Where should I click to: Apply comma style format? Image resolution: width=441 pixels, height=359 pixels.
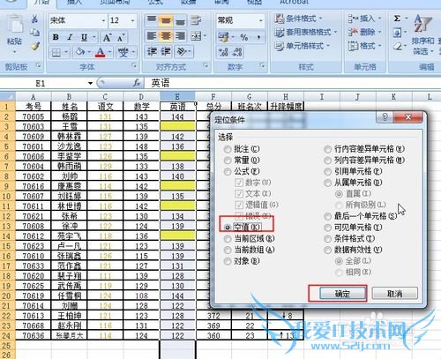pyautogui.click(x=258, y=37)
